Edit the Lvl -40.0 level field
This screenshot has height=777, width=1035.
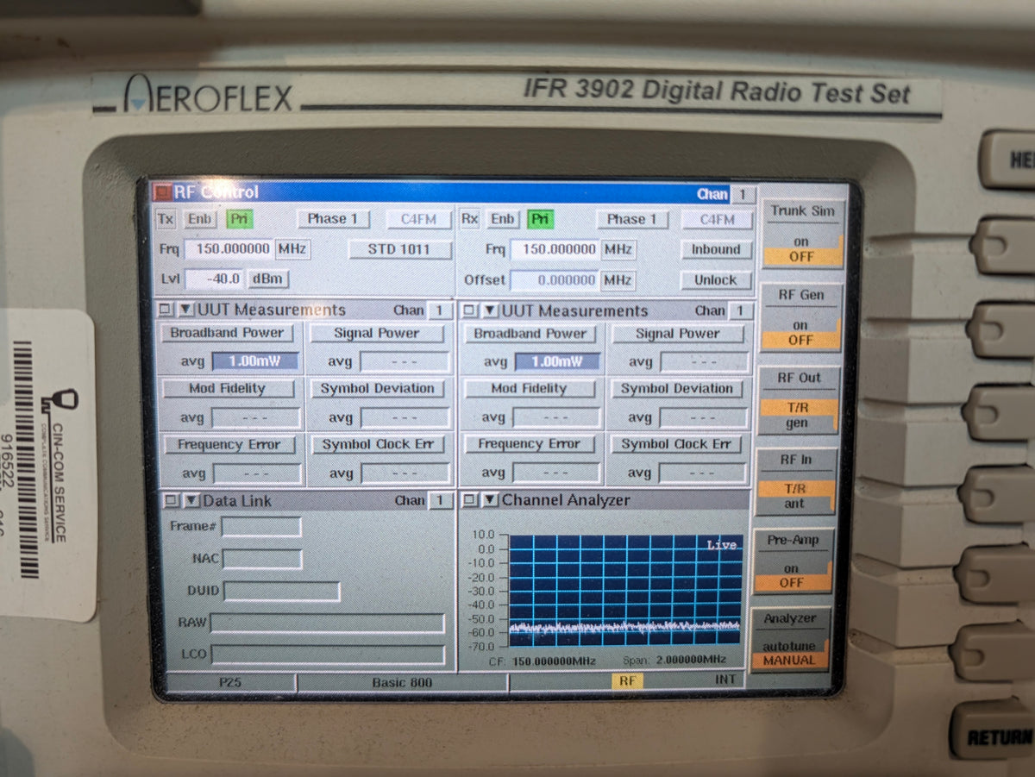214,279
